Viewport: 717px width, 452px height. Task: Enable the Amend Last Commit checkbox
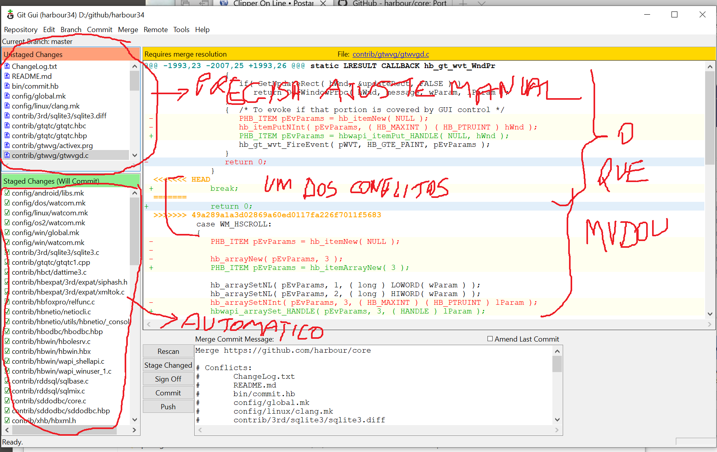(x=490, y=339)
